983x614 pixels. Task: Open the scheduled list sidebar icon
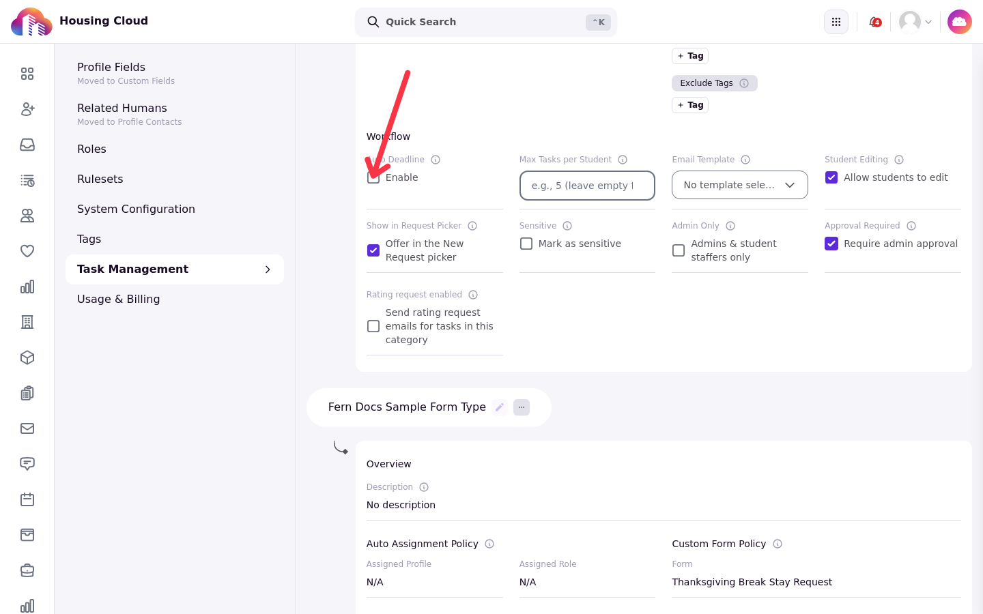[x=27, y=180]
